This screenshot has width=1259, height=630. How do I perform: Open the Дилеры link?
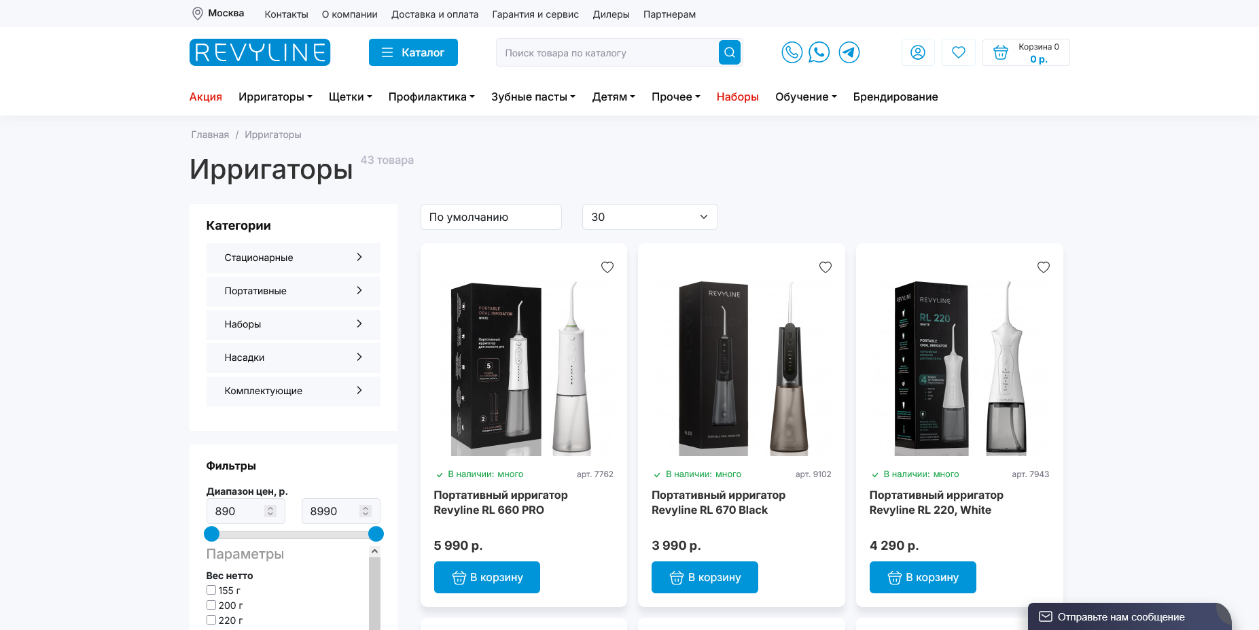coord(611,14)
